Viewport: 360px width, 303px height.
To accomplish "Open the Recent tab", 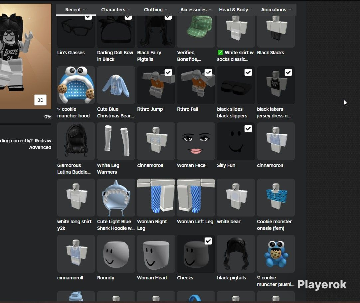I will 76,10.
